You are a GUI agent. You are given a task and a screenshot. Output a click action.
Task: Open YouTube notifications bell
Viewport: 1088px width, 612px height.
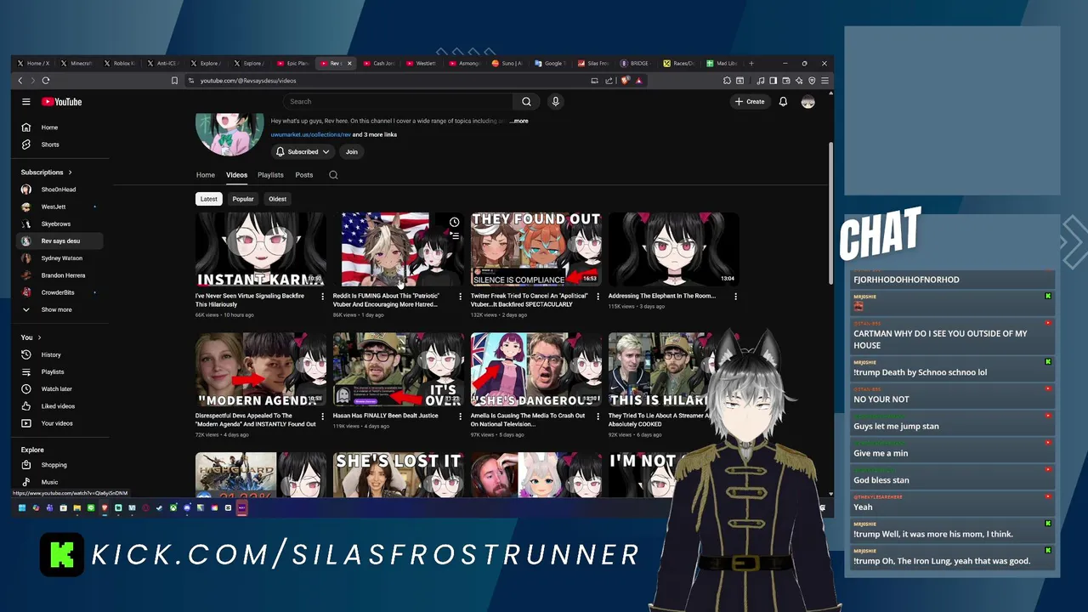[783, 101]
